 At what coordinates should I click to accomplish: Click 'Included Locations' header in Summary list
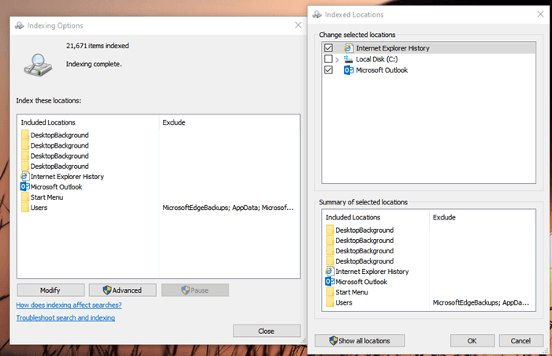click(353, 217)
